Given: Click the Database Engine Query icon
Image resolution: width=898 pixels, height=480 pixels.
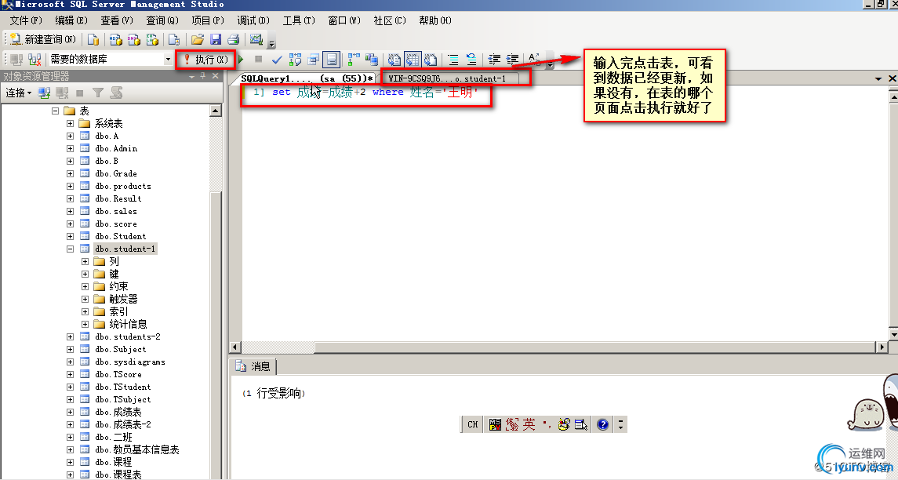Looking at the screenshot, I should tap(93, 39).
